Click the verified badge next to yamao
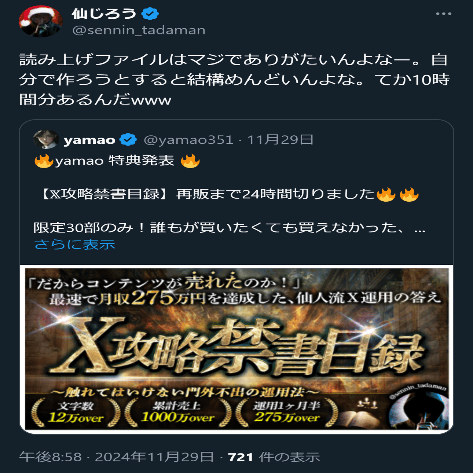This screenshot has height=473, width=473. [128, 140]
